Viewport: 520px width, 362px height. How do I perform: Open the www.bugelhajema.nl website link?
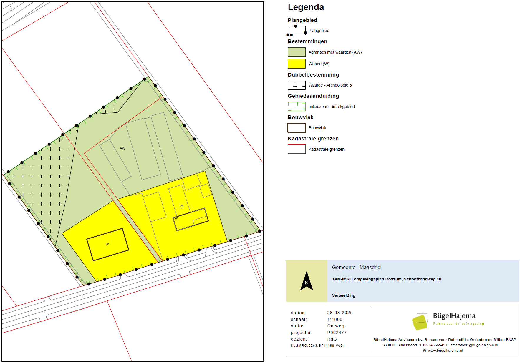tap(445, 351)
